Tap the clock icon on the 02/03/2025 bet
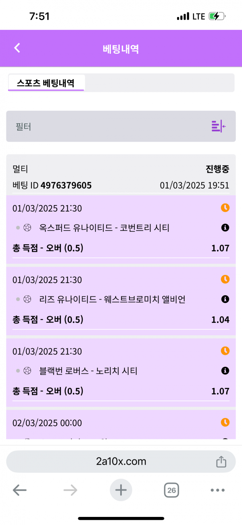 [225, 422]
